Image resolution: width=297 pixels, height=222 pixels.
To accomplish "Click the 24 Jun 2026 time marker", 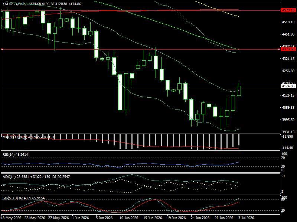I will (200, 218).
